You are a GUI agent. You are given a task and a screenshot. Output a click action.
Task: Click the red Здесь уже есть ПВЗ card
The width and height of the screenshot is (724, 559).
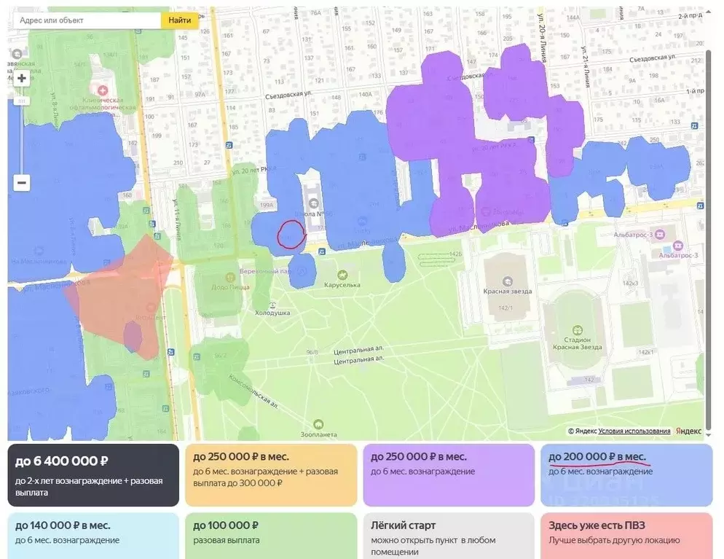[x=626, y=535]
